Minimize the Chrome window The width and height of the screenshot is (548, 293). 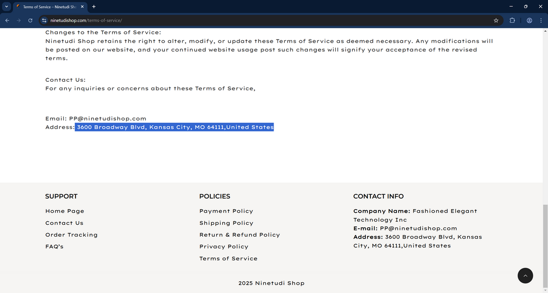[x=511, y=7]
